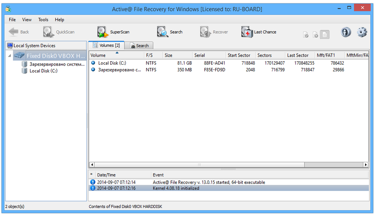
Task: Click the 350 MB size cell
Action: (x=185, y=70)
